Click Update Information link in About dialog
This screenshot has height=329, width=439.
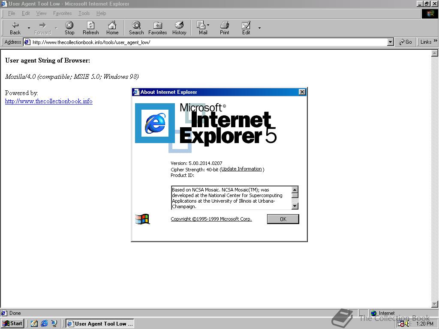click(241, 169)
